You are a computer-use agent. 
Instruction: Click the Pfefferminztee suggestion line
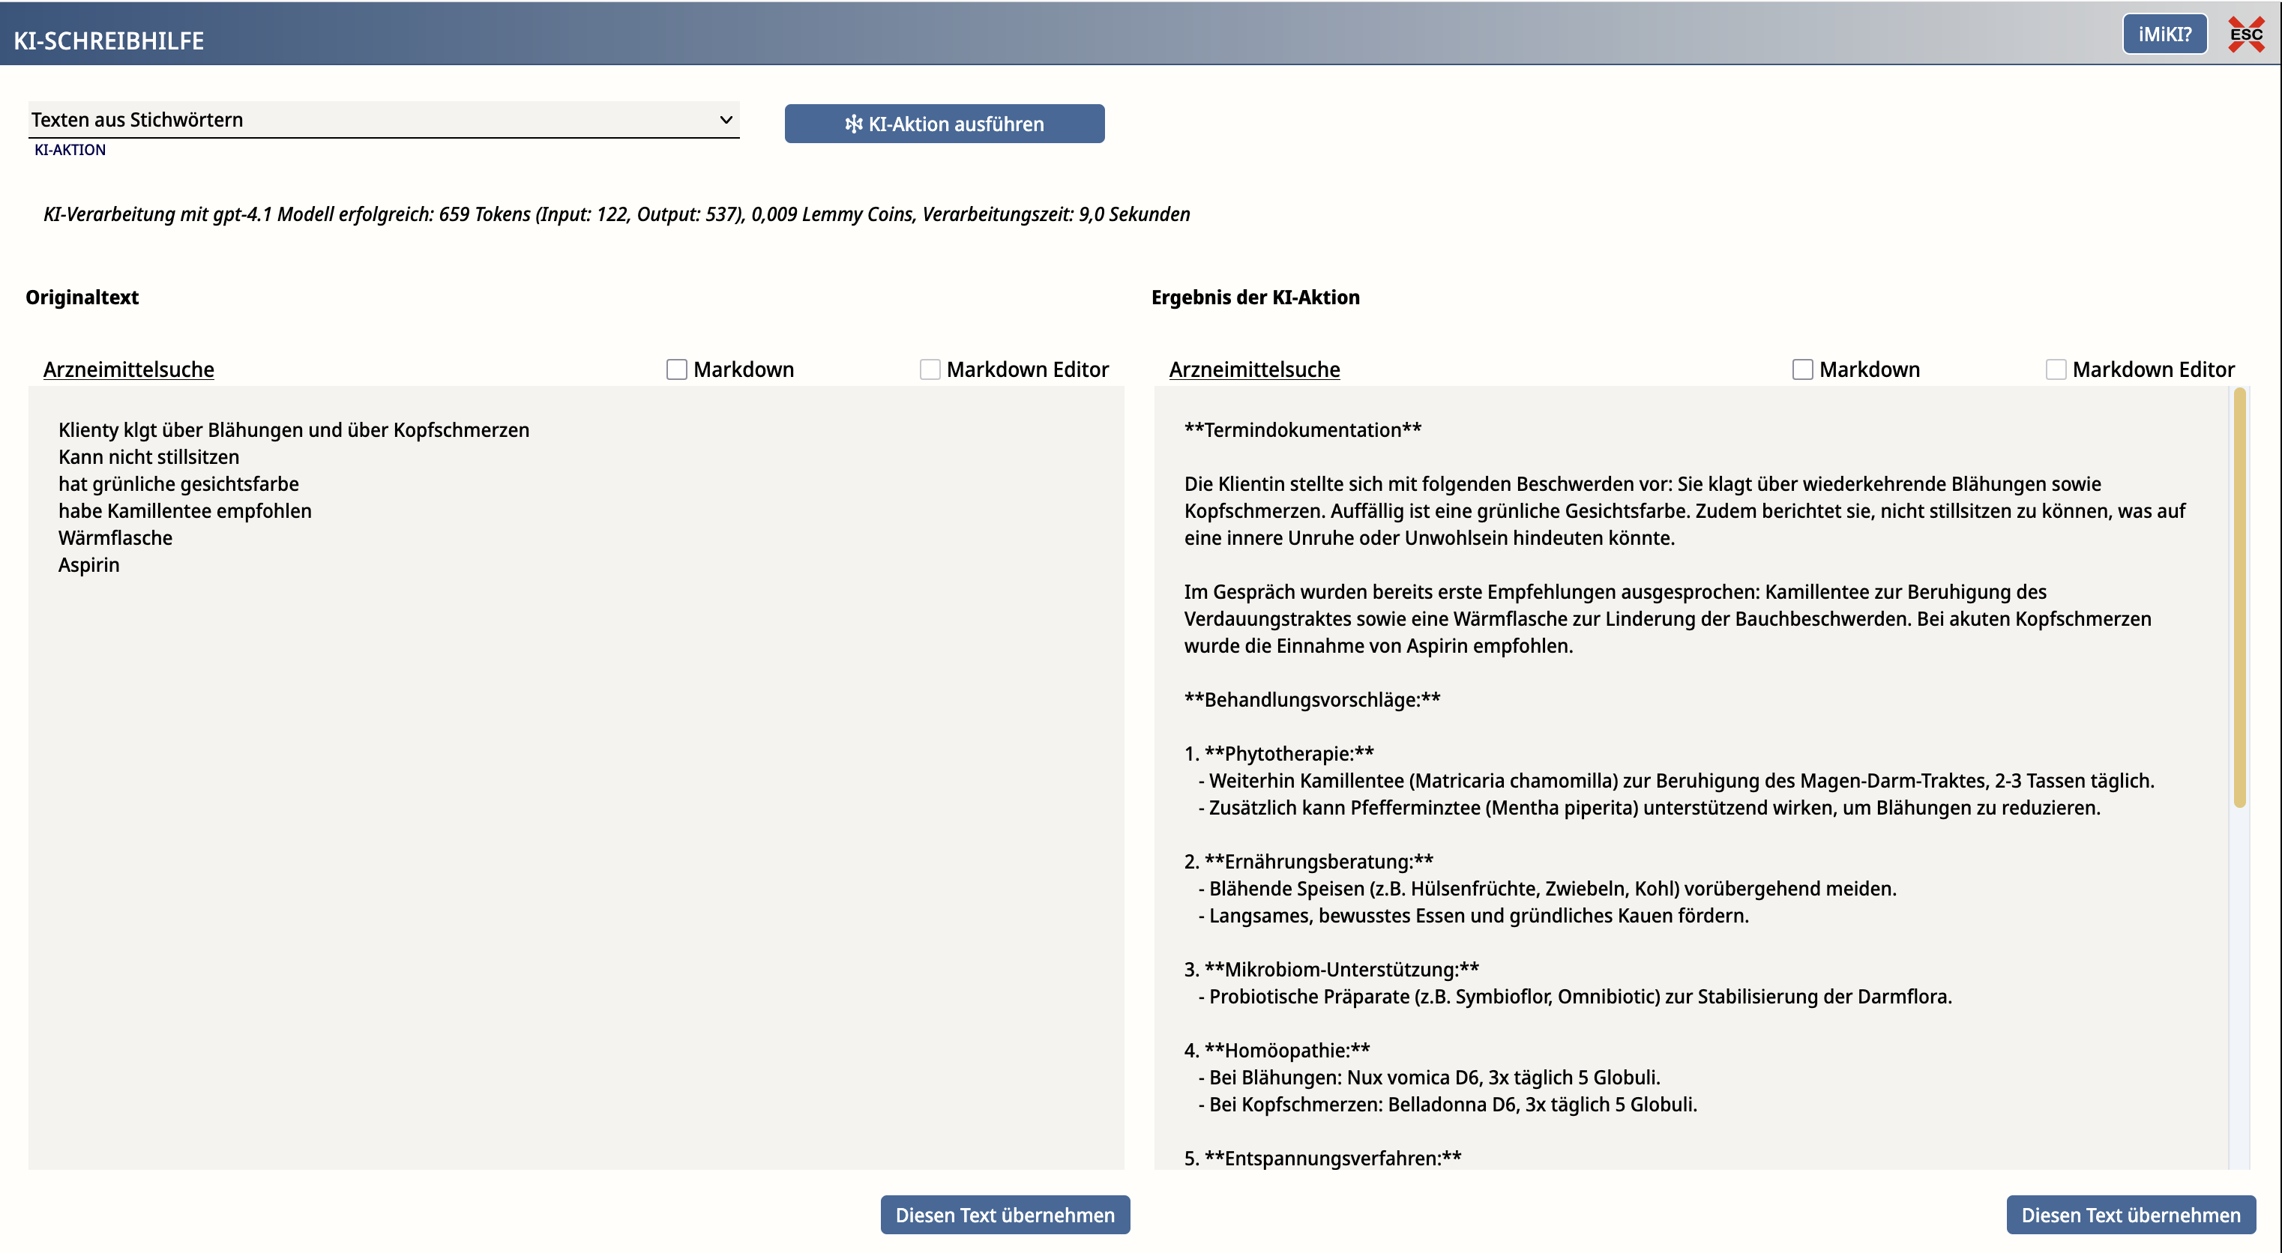coord(1649,808)
